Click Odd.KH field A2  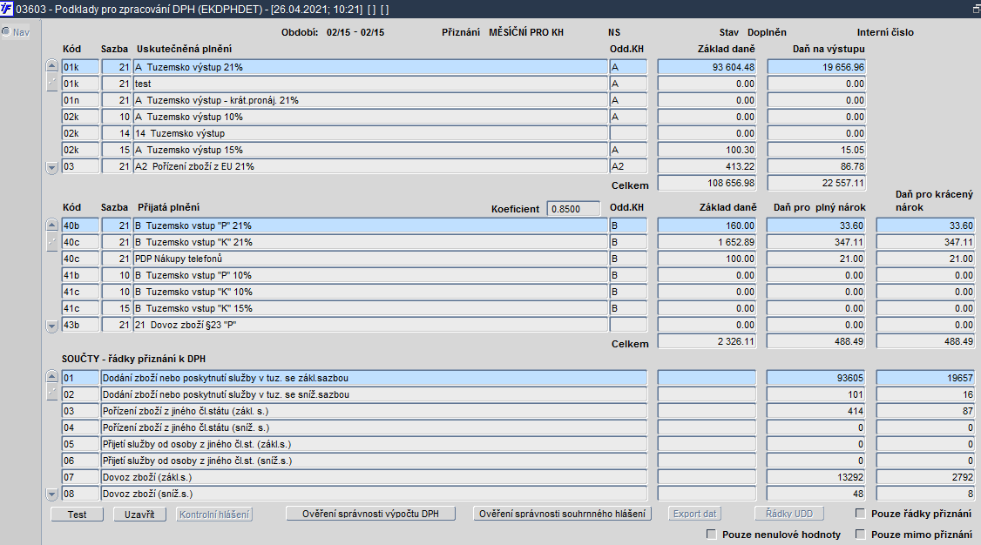pyautogui.click(x=628, y=166)
